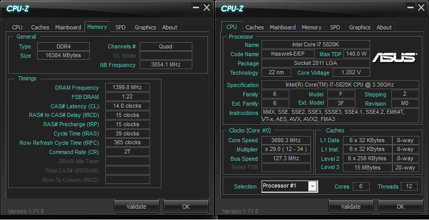Click the empty DRAM Idle Timer field
The height and width of the screenshot is (220, 429).
coord(127,161)
